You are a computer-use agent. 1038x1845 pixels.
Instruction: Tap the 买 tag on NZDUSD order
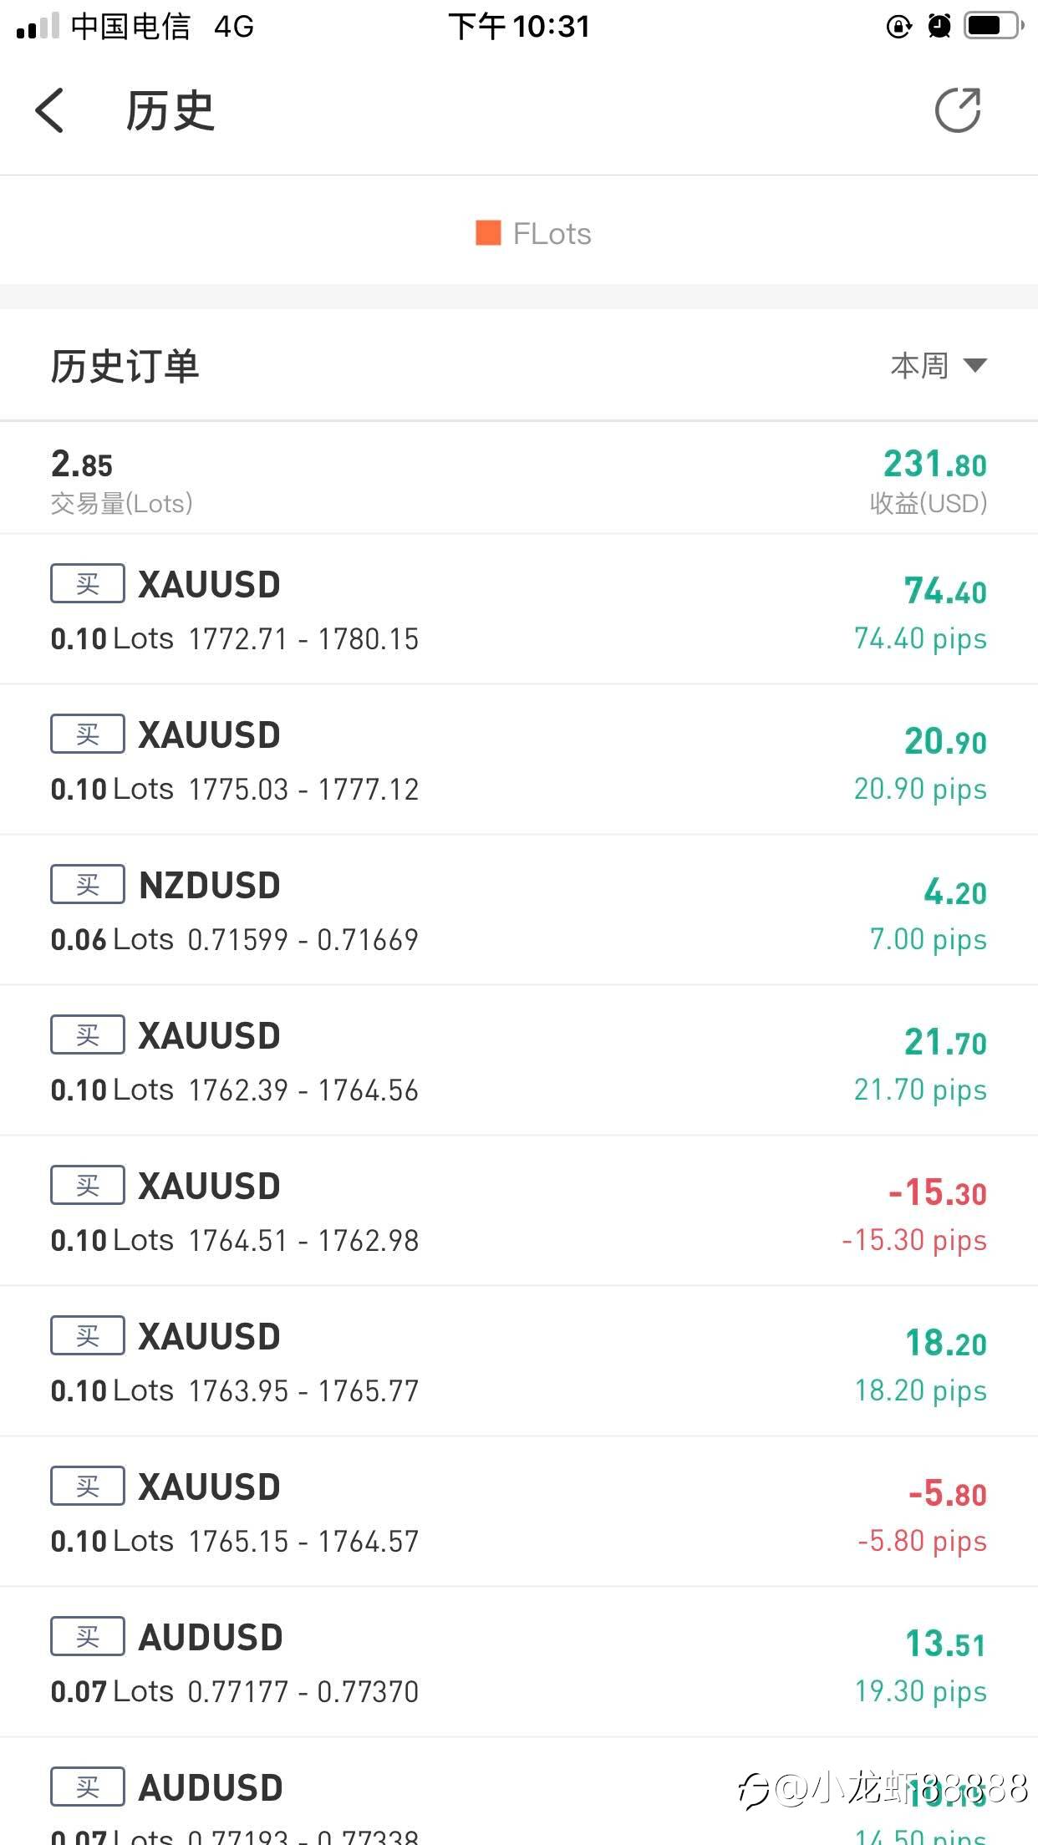88,885
